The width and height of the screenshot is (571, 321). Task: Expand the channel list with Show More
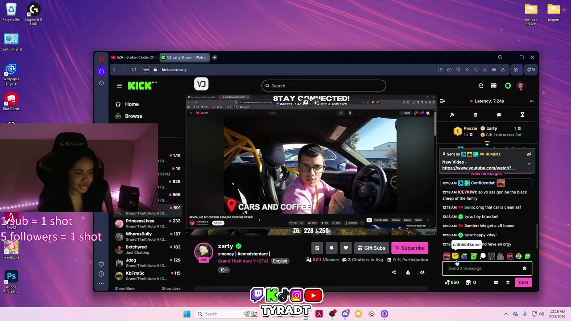click(124, 288)
